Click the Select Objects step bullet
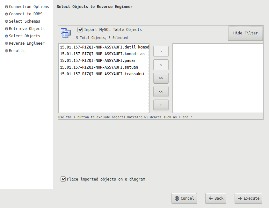This screenshot has height=208, width=269. point(6,36)
